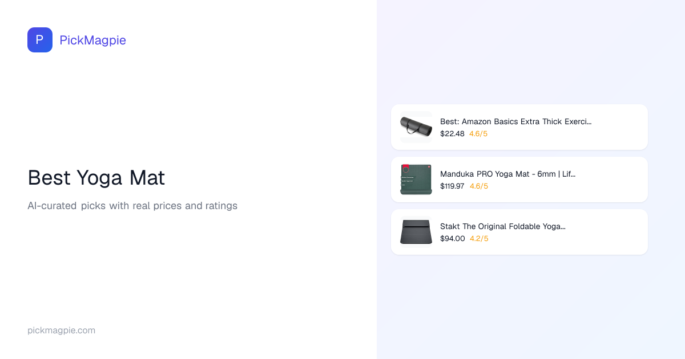
Task: Click the Manduka 4.6/5 rating
Action: click(x=479, y=186)
